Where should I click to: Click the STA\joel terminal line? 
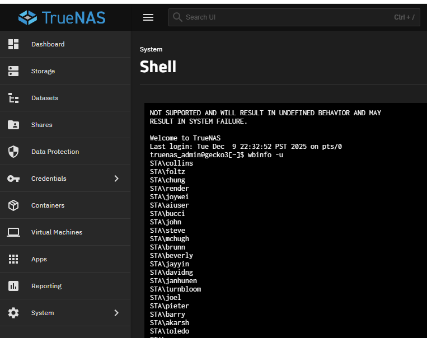pos(166,297)
